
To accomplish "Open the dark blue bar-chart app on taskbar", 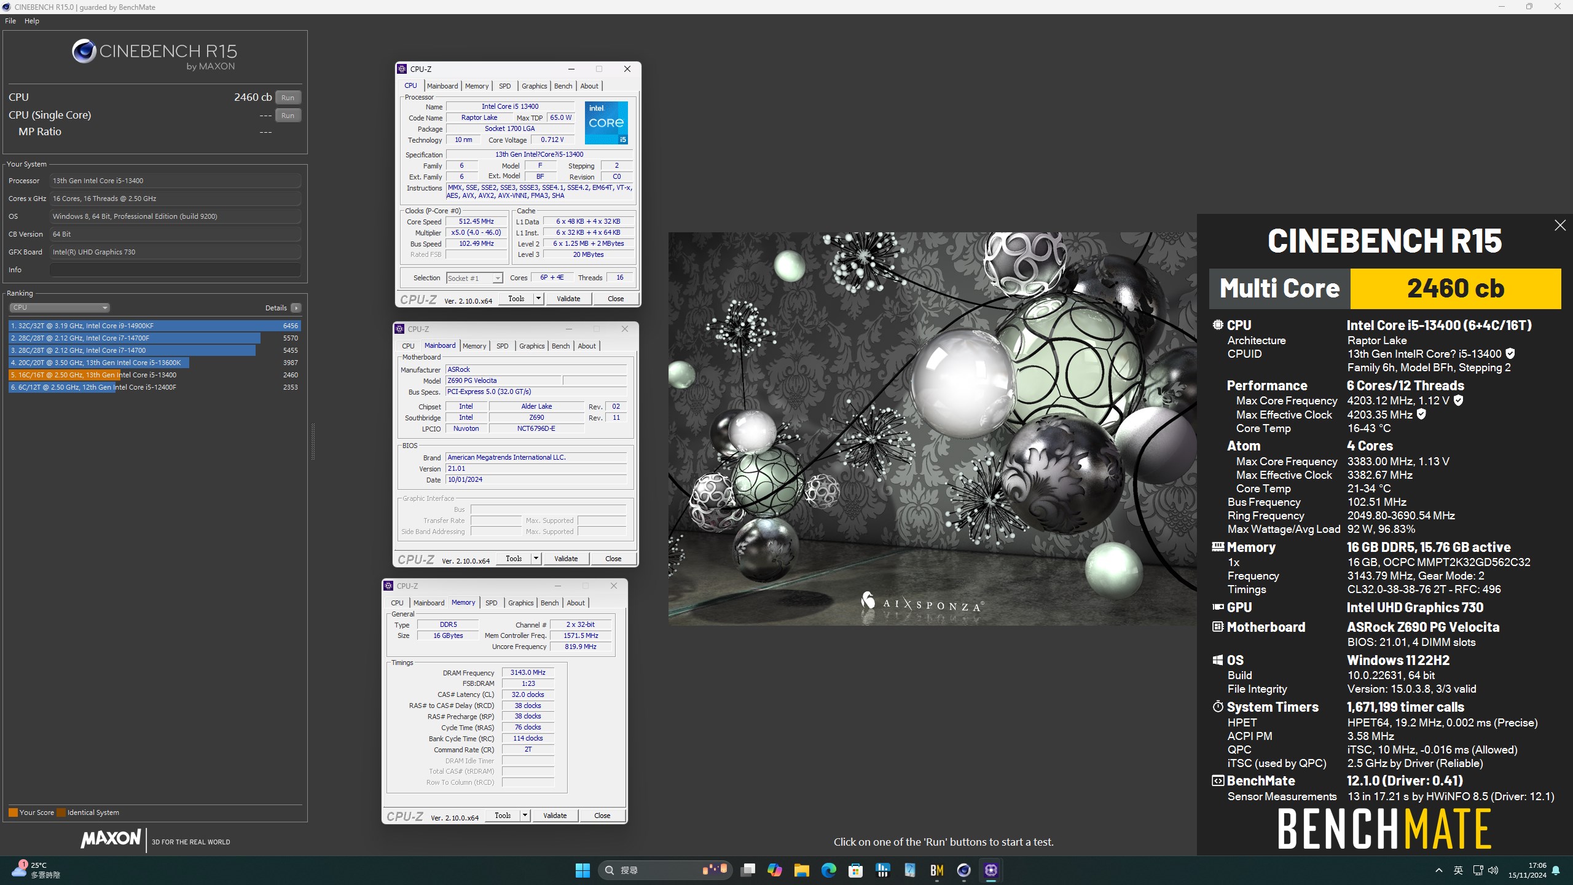I will click(882, 870).
